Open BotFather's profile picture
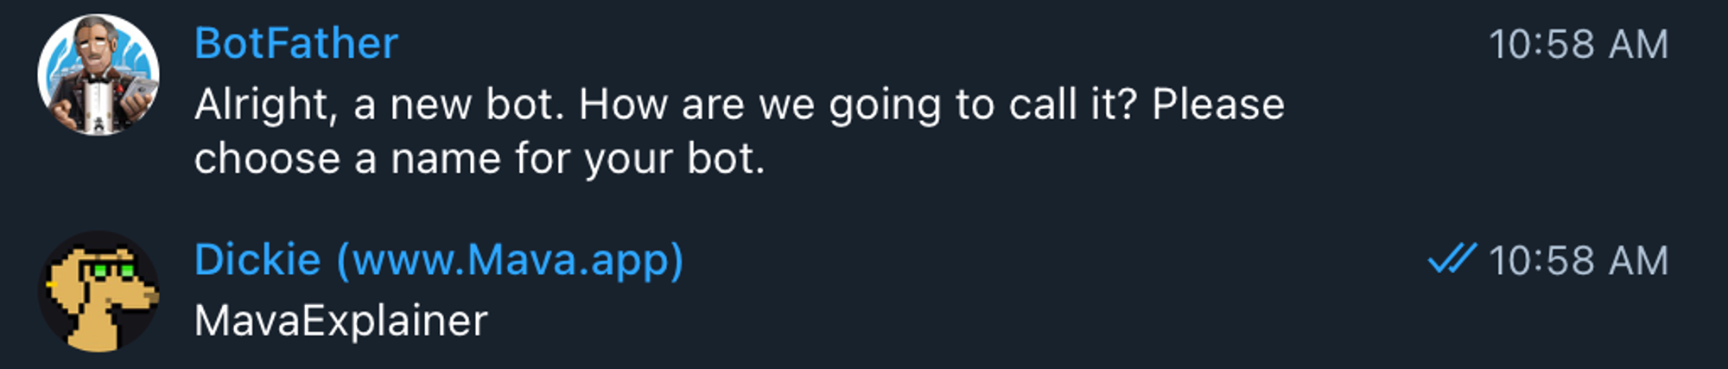 tap(98, 74)
